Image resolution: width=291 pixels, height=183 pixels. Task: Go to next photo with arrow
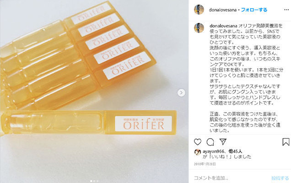(x=181, y=92)
